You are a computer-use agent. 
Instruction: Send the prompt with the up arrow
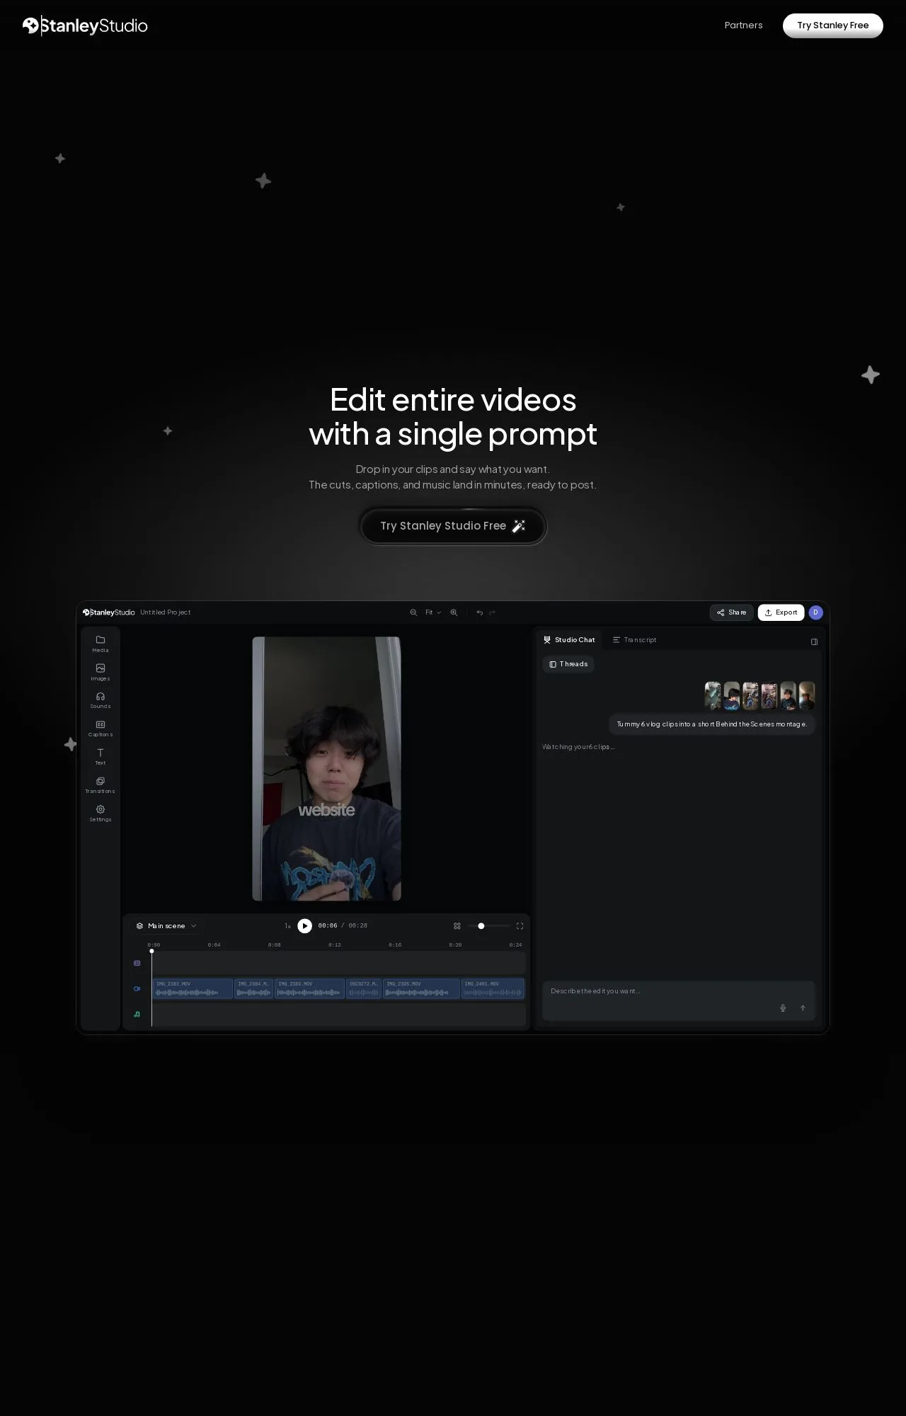point(803,1008)
